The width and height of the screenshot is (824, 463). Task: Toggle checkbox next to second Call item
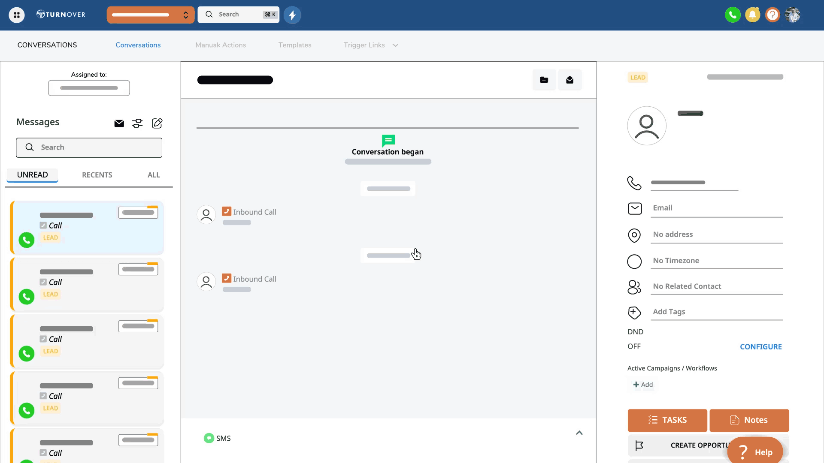pos(43,282)
